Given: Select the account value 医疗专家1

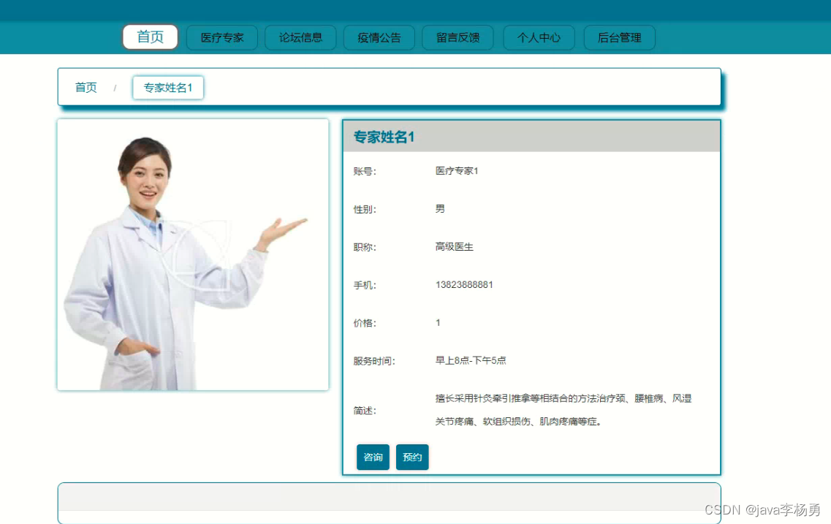Looking at the screenshot, I should (457, 170).
